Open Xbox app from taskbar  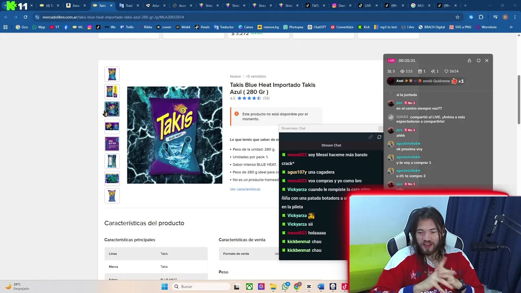coord(249,286)
